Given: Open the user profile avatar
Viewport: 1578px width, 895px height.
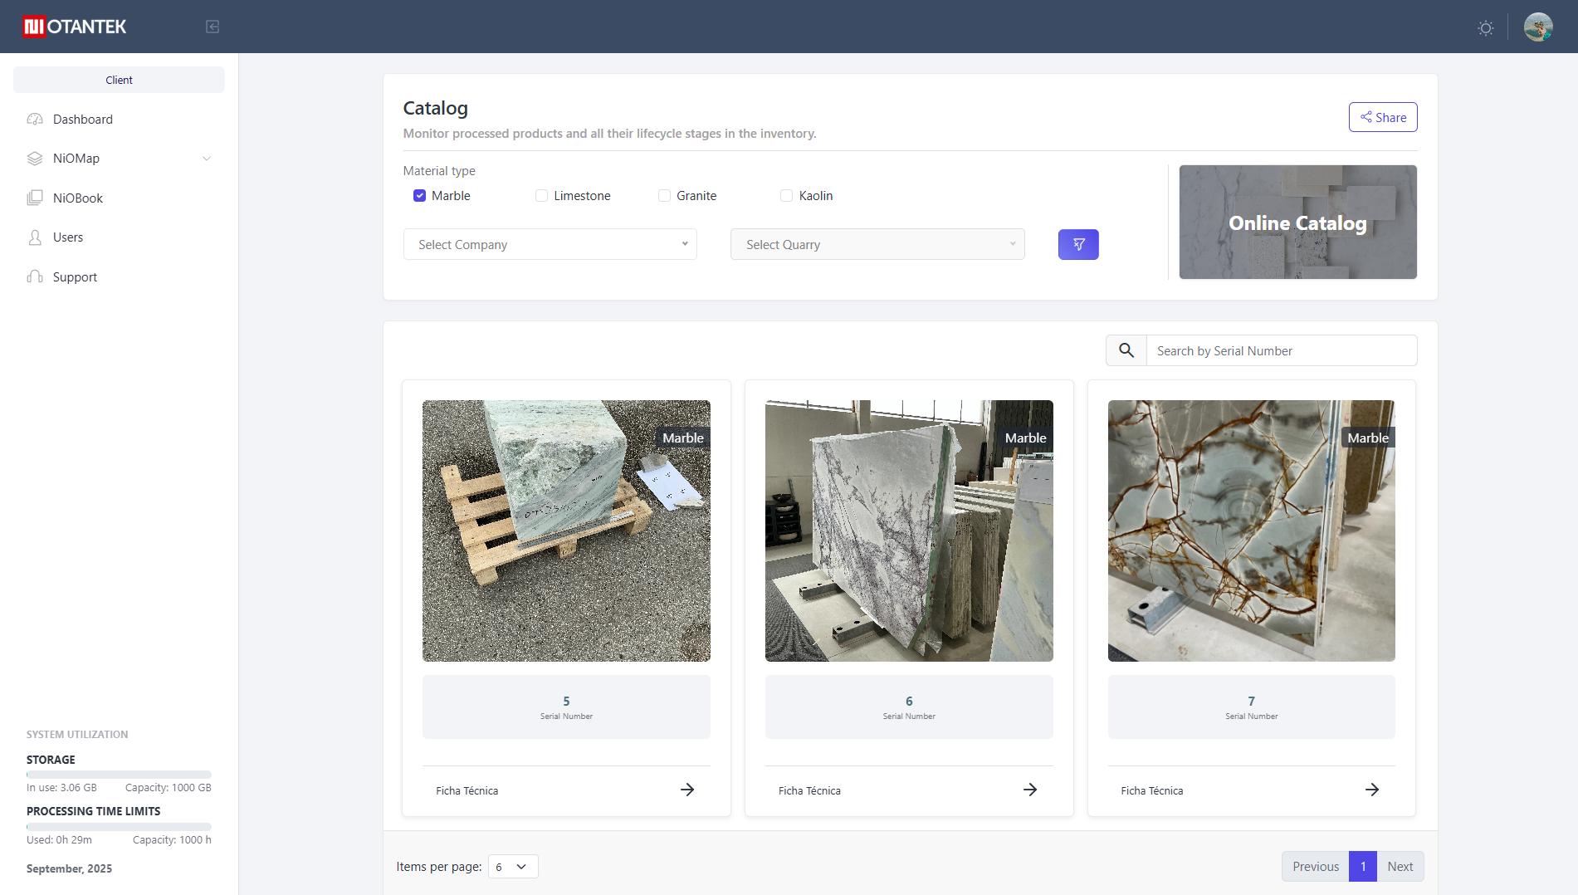Looking at the screenshot, I should click(x=1537, y=27).
